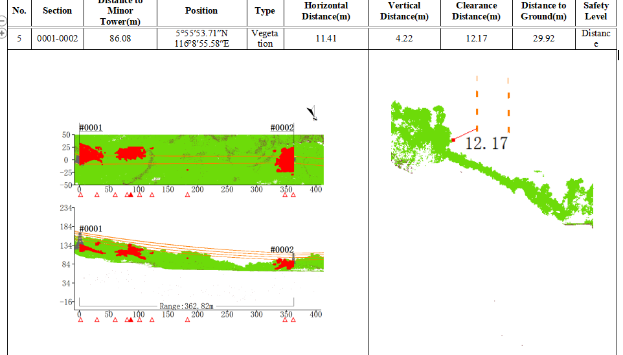Click the solid red triangle marker in top chart
This screenshot has width=623, height=355.
click(x=131, y=195)
